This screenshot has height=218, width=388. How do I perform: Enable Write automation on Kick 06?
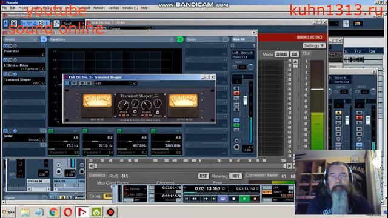[x=236, y=110]
